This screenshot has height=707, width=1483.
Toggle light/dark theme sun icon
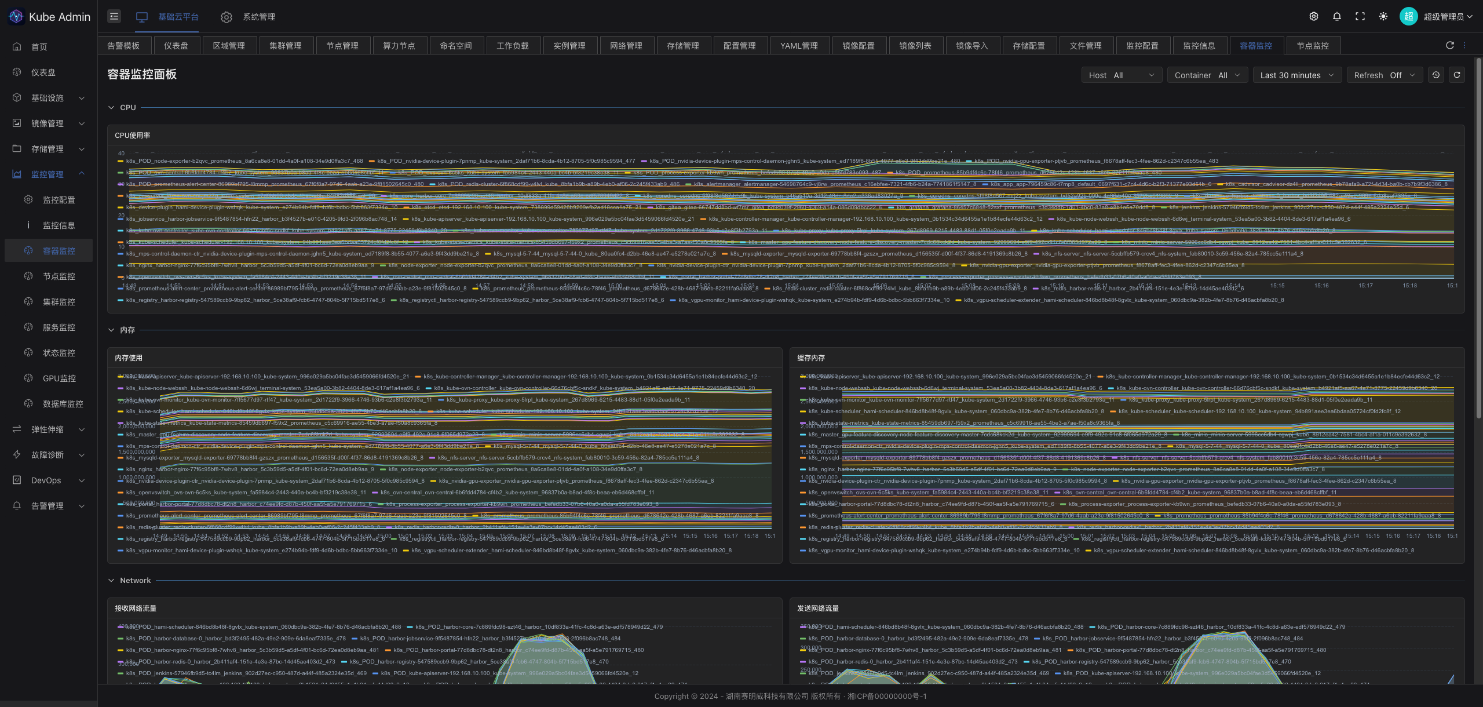1383,17
